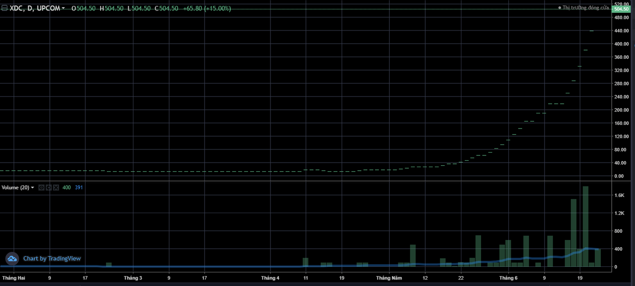Viewport: 635px width, 286px height.
Task: Click the Tháng Năm label on the time axis
Action: pyautogui.click(x=389, y=278)
